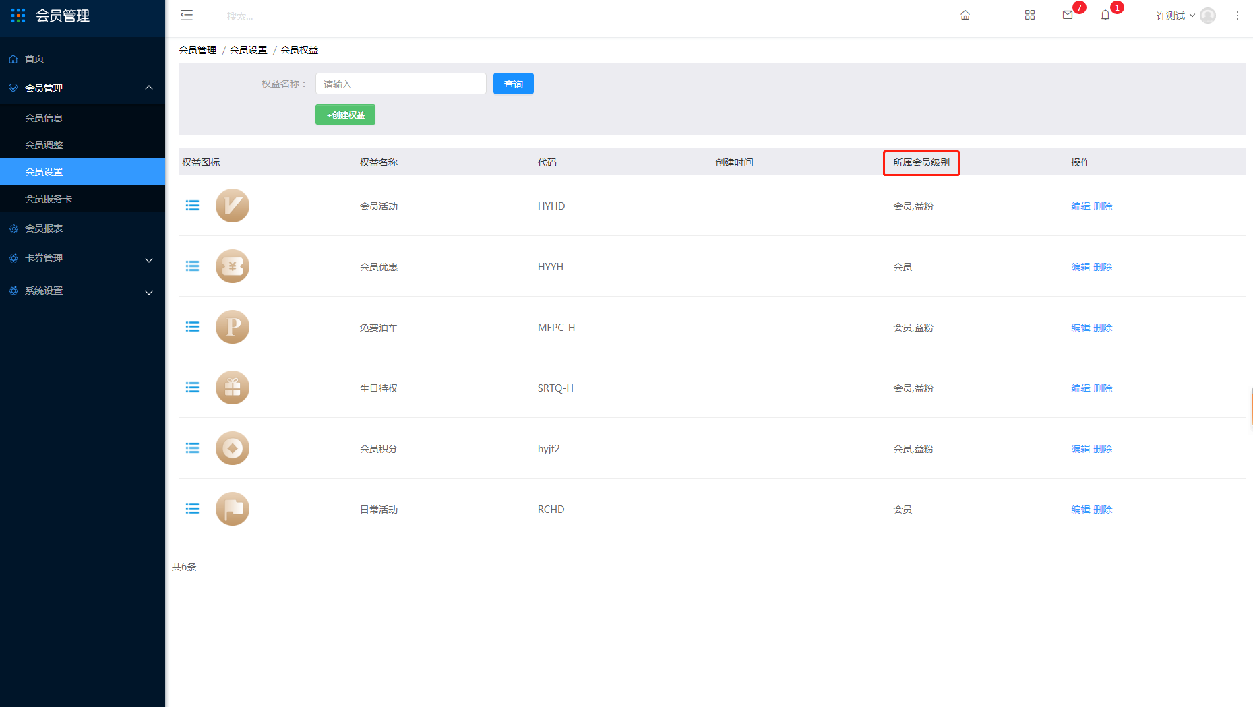Open the notifications bell icon
Image resolution: width=1253 pixels, height=707 pixels.
(1105, 15)
